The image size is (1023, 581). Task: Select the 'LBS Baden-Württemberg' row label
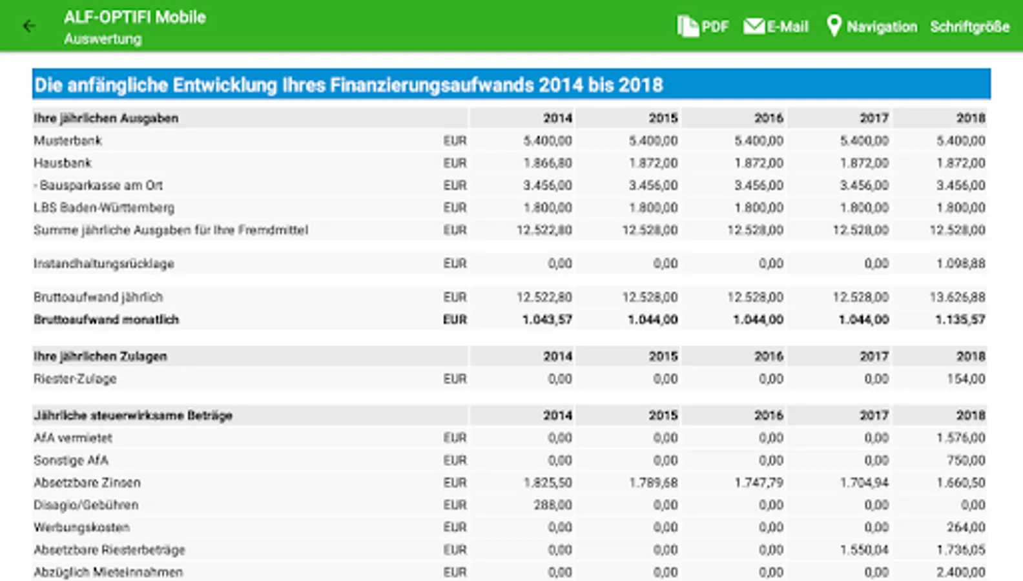(104, 208)
